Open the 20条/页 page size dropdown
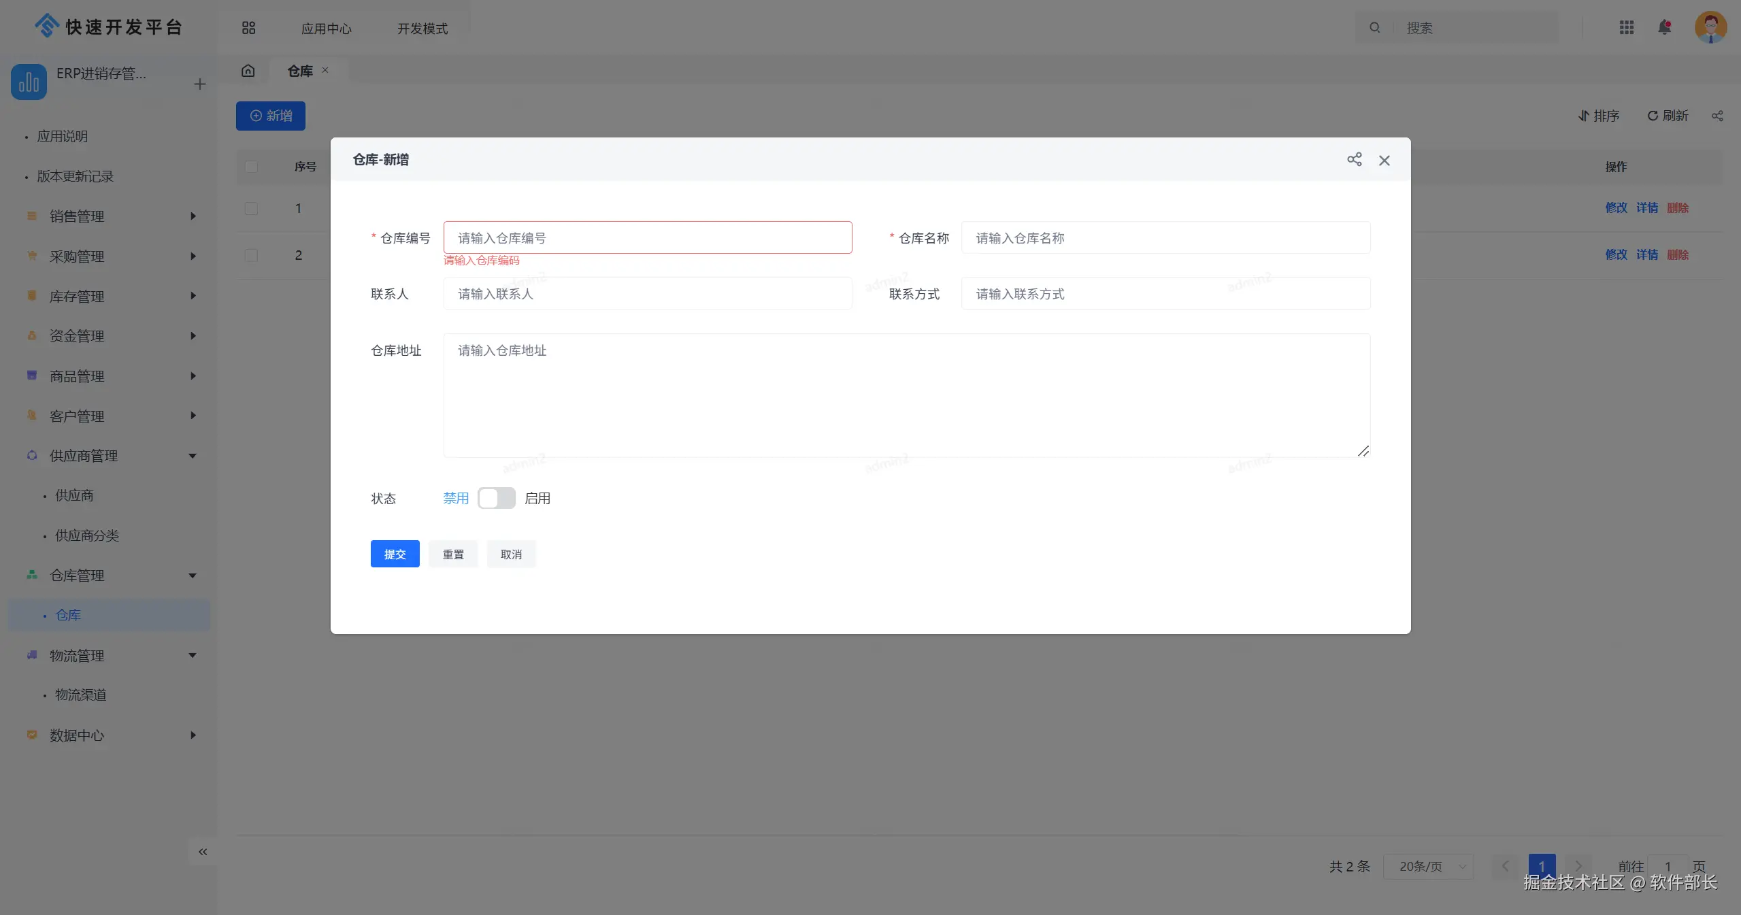Image resolution: width=1741 pixels, height=915 pixels. (1428, 867)
